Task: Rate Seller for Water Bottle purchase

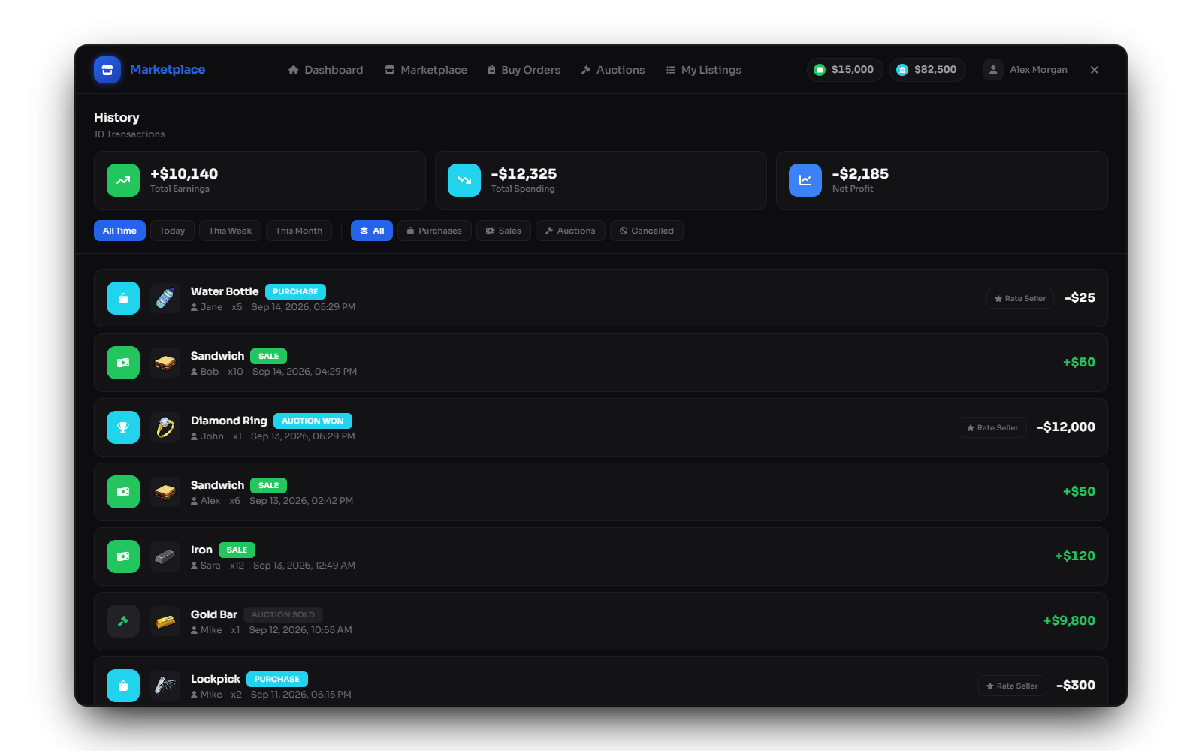Action: pos(1020,298)
